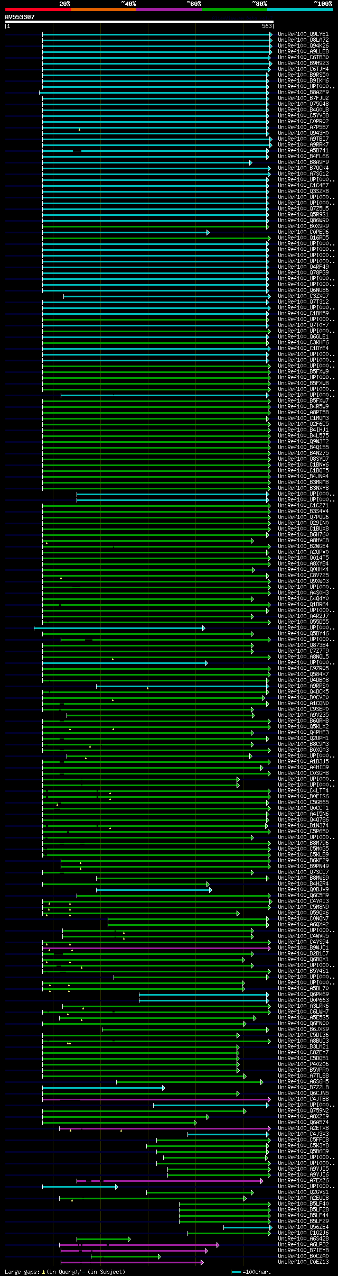Select the hit UniRef100_C6TJH4
This screenshot has width=338, height=1276.
pos(303,69)
